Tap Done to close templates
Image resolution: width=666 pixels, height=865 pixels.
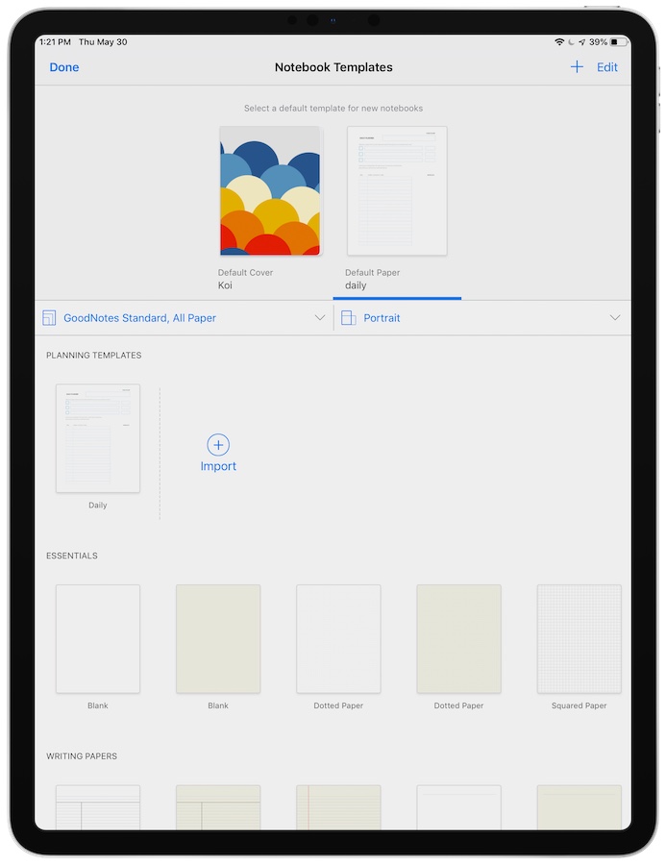pyautogui.click(x=64, y=67)
